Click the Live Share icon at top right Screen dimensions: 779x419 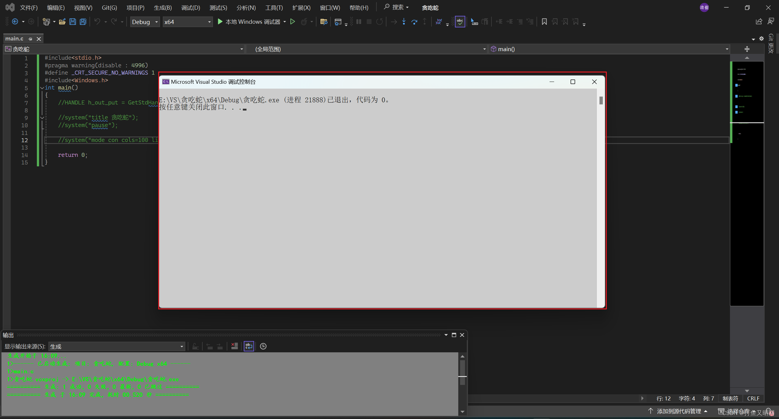click(759, 22)
